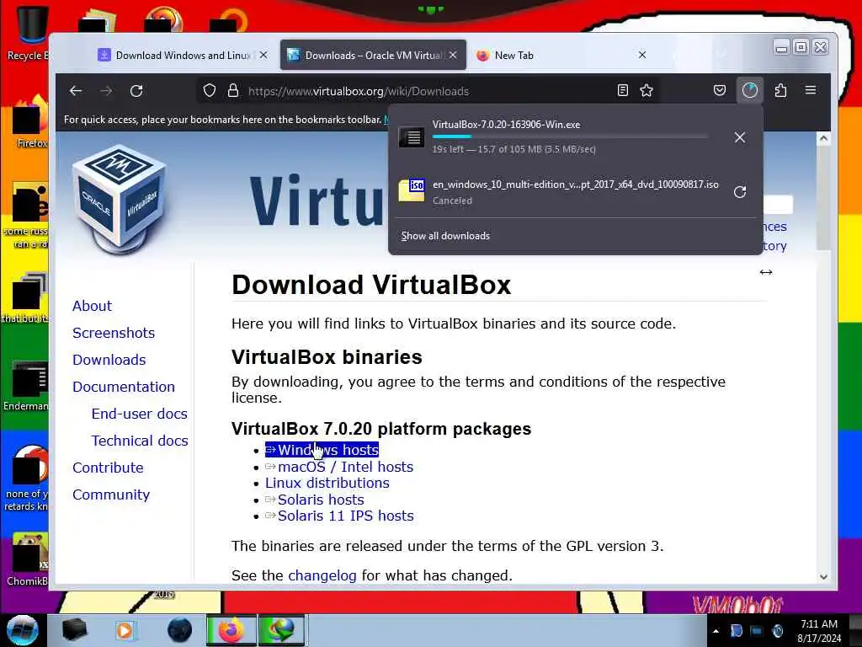
Task: Click the page scrollbar down arrow
Action: point(823,576)
